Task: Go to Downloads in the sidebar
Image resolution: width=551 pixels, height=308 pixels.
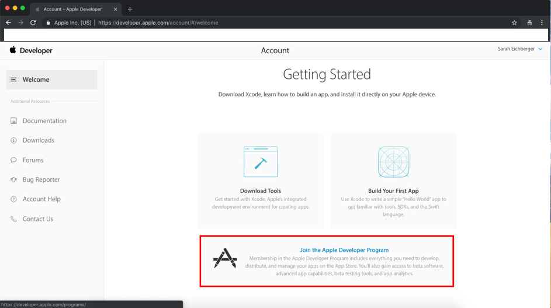Action: pyautogui.click(x=39, y=140)
